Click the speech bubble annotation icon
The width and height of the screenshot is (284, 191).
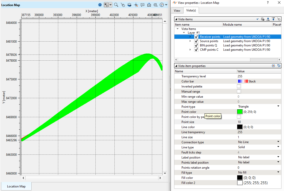[x=143, y=5]
